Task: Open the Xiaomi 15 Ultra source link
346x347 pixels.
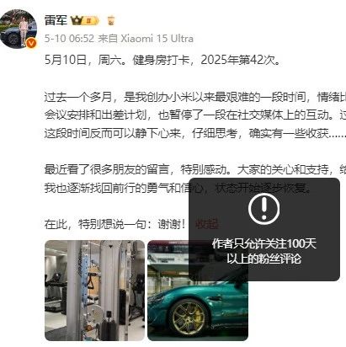Action: coord(157,39)
